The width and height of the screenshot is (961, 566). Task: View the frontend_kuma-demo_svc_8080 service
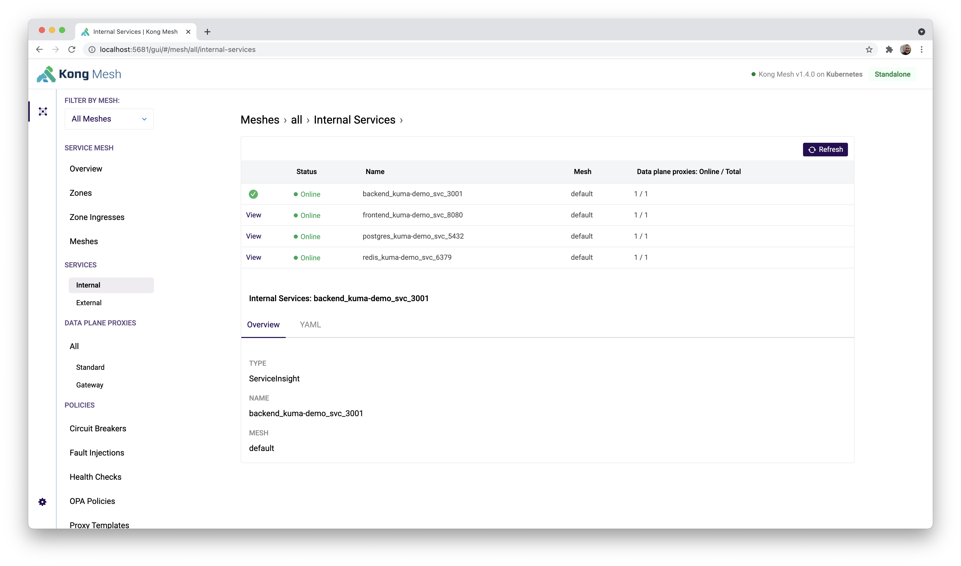(x=253, y=215)
